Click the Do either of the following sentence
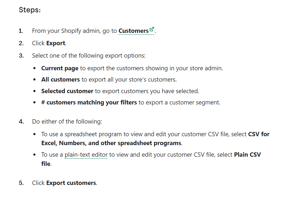The image size is (290, 203). tap(67, 122)
